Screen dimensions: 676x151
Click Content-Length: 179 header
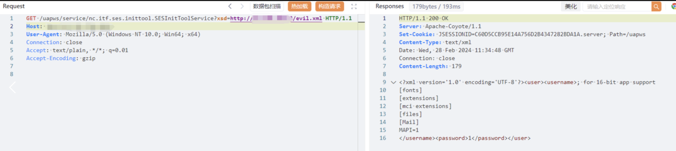(x=430, y=66)
